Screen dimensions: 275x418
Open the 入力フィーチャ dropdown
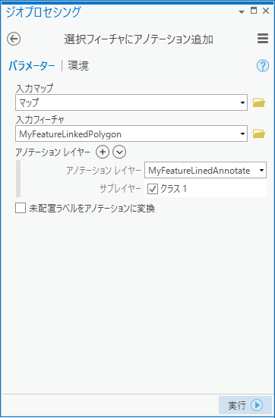click(x=242, y=134)
